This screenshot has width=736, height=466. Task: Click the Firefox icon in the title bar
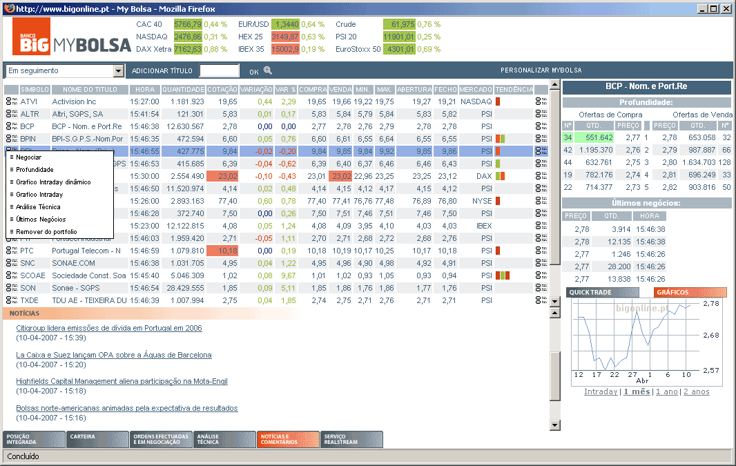click(8, 8)
